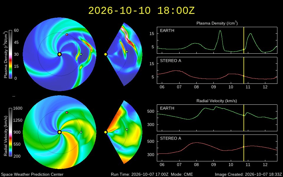Image resolution: width=283 pixels, height=177 pixels.
Task: Click the 1600 value on the velocity colorbar
Action: (x=18, y=108)
